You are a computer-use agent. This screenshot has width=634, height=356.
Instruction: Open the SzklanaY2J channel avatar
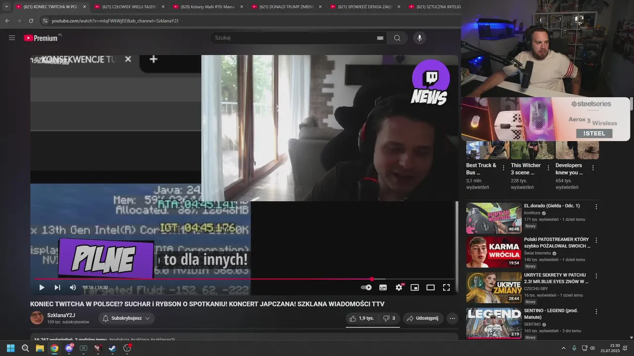(x=37, y=318)
